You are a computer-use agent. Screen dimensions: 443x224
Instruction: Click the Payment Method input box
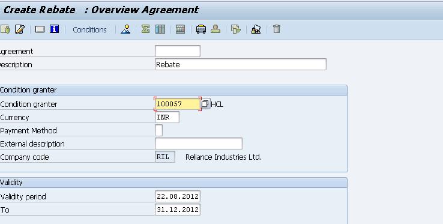159,130
